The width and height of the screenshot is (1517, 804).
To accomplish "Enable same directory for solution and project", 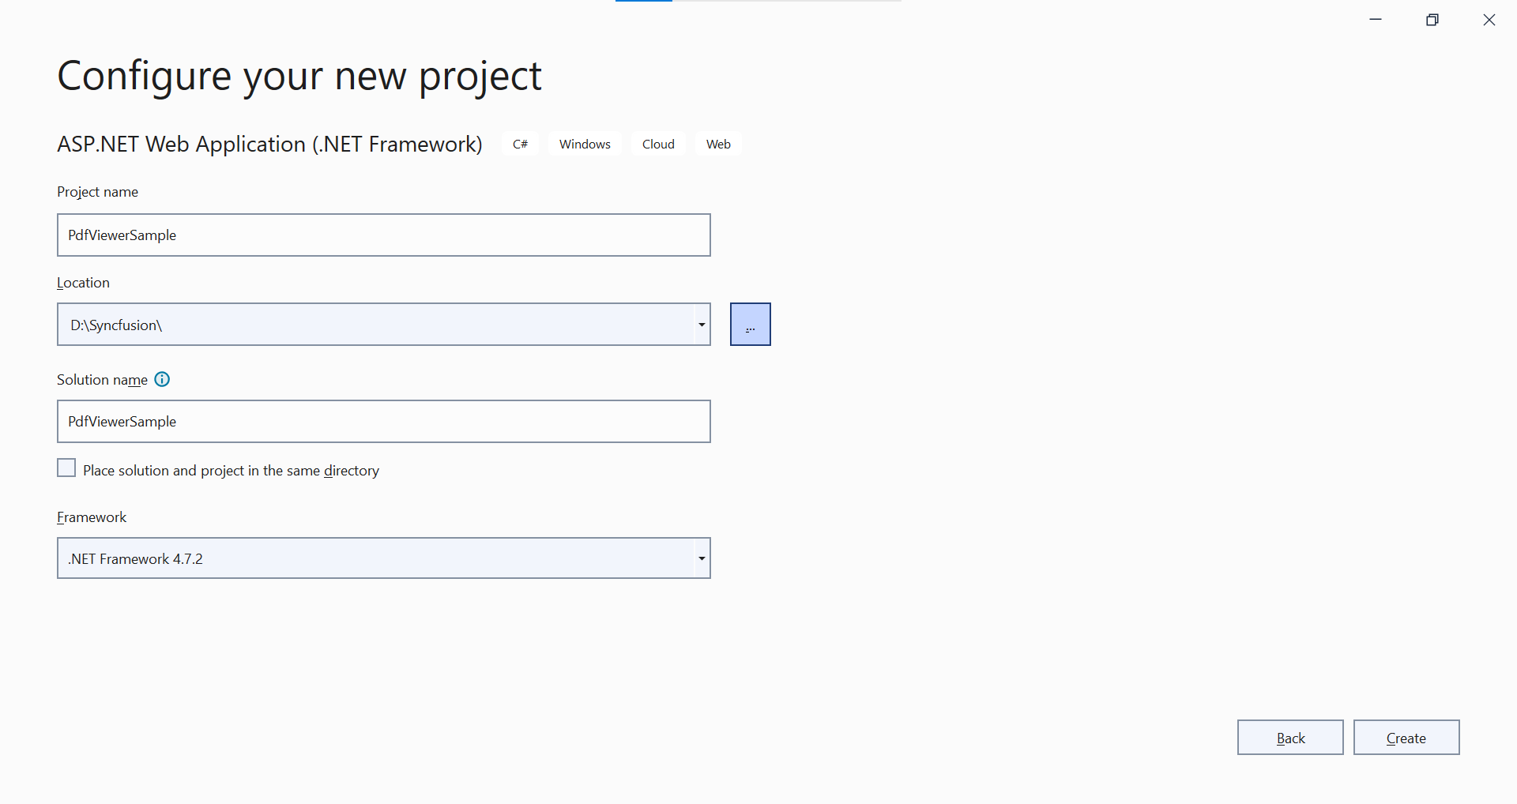I will click(66, 468).
